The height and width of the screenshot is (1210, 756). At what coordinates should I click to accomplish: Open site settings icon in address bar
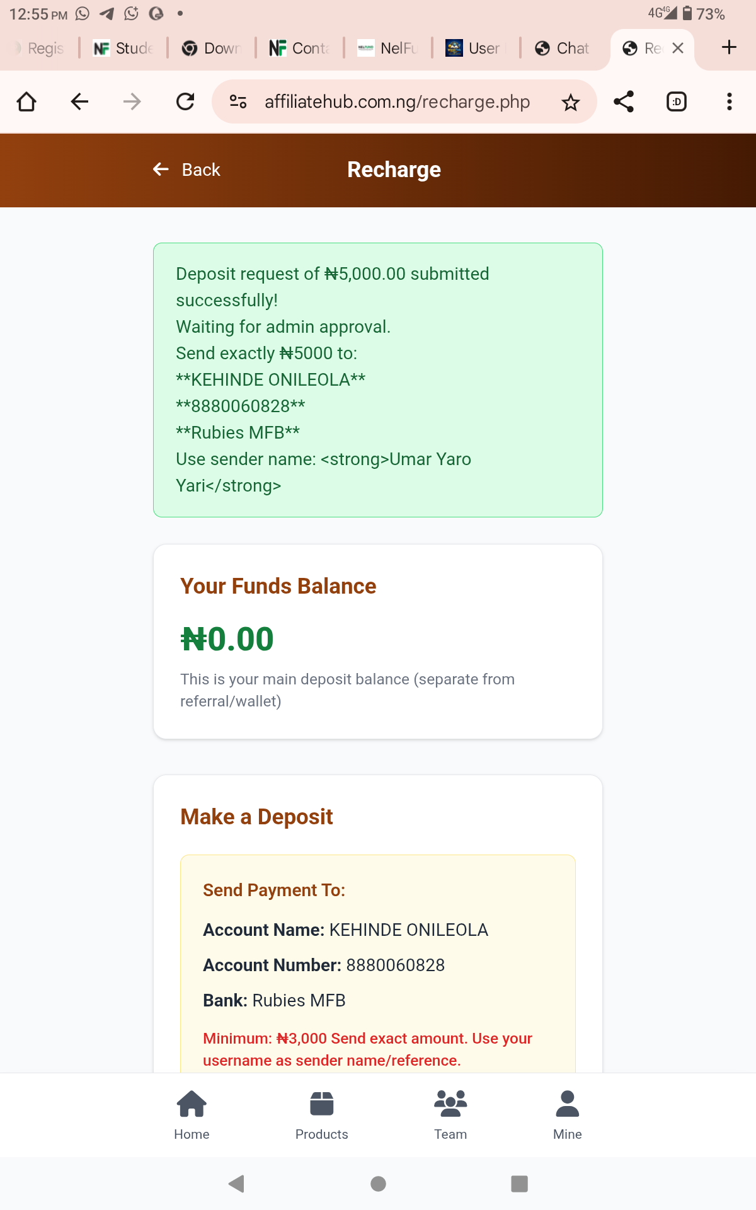point(238,101)
